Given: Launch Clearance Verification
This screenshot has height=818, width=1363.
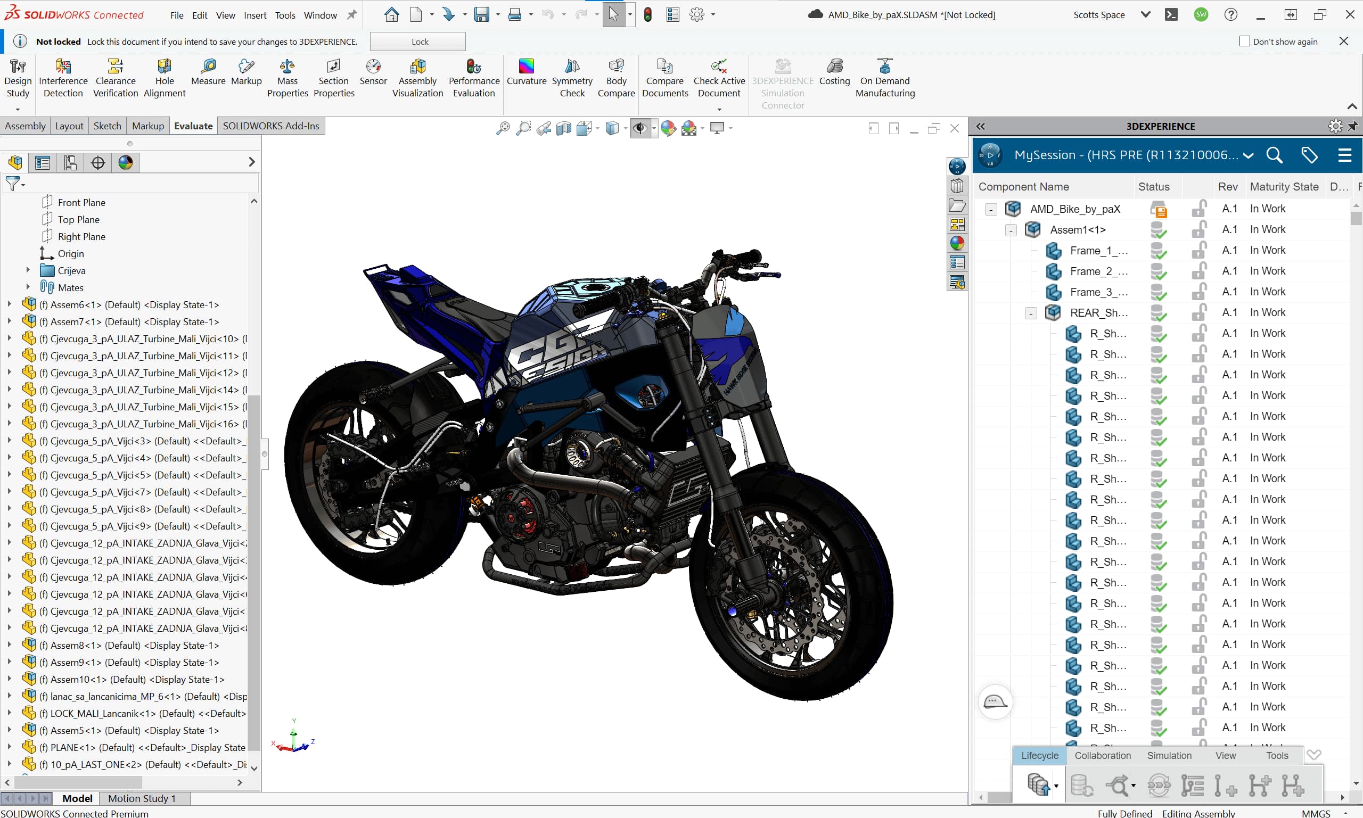Looking at the screenshot, I should click(115, 78).
